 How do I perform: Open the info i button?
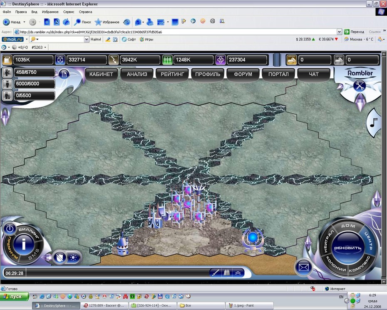pyautogui.click(x=24, y=245)
